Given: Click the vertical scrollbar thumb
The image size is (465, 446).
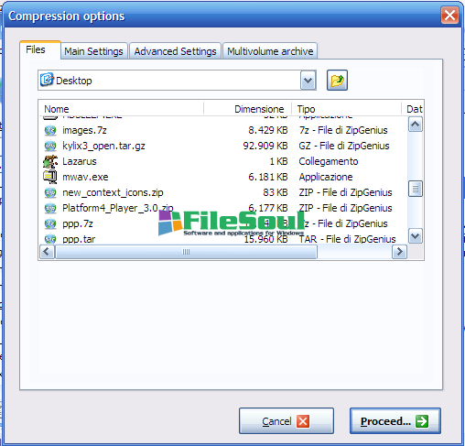Looking at the screenshot, I should pos(416,189).
